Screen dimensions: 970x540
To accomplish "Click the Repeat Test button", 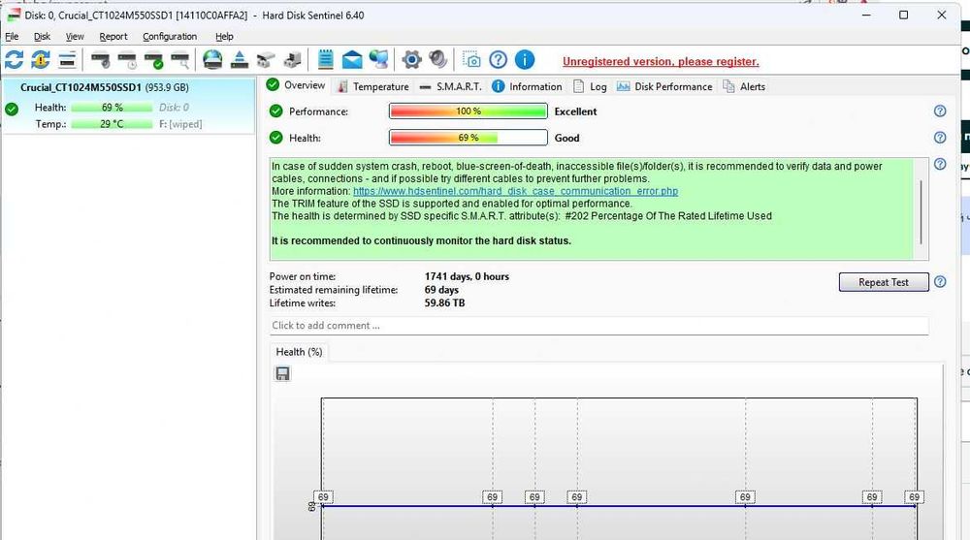I will click(884, 282).
